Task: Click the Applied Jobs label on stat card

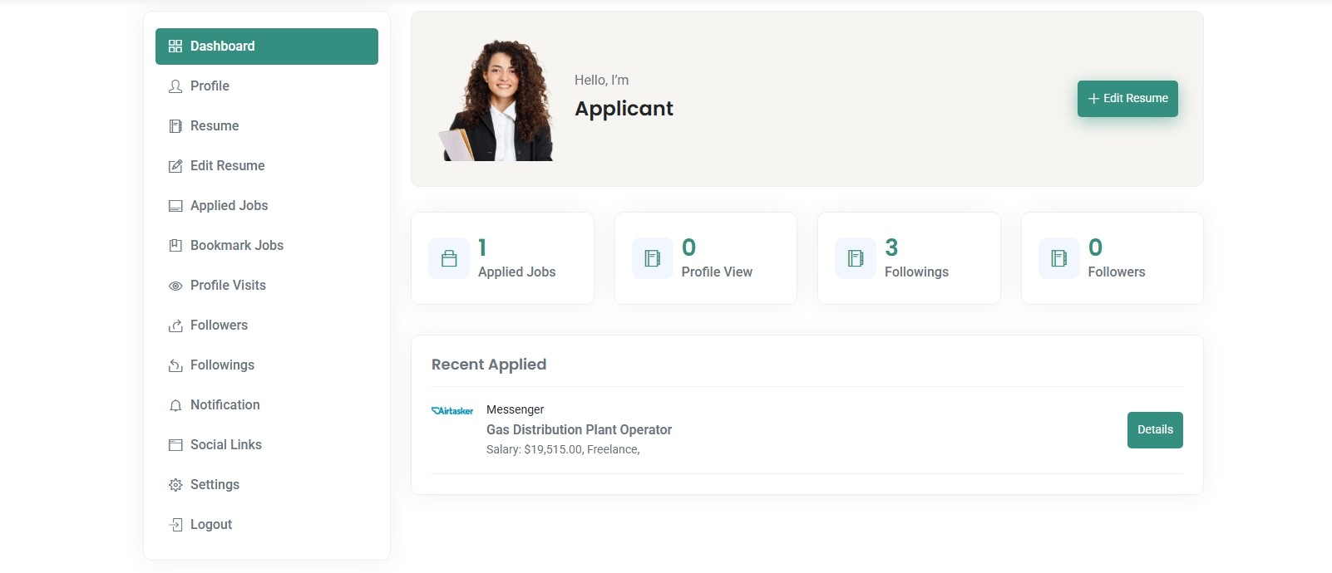Action: (516, 272)
